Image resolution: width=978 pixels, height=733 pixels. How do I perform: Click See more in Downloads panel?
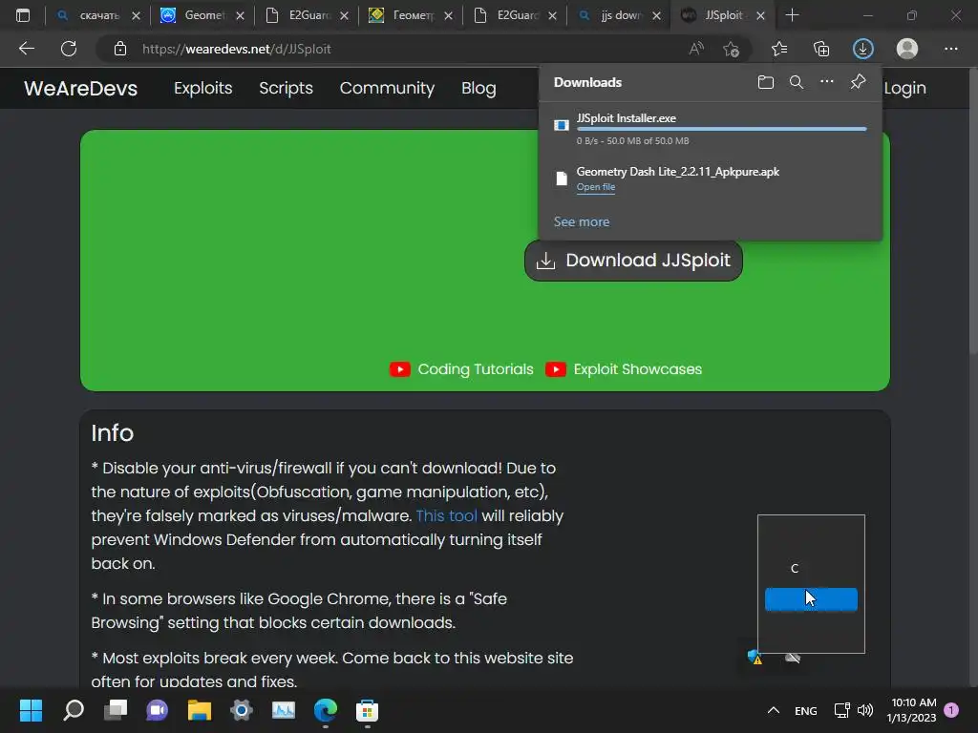(582, 221)
